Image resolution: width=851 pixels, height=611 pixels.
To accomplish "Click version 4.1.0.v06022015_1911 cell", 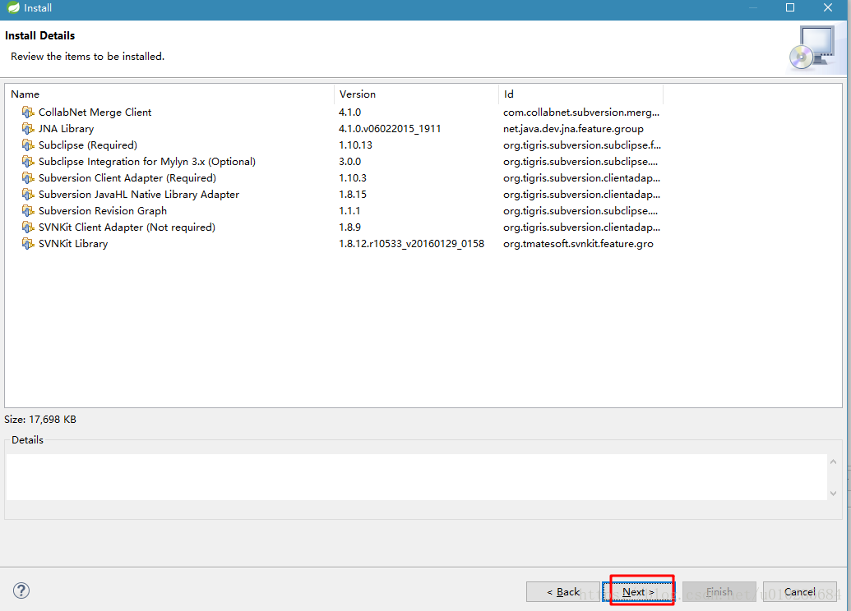I will (x=390, y=128).
